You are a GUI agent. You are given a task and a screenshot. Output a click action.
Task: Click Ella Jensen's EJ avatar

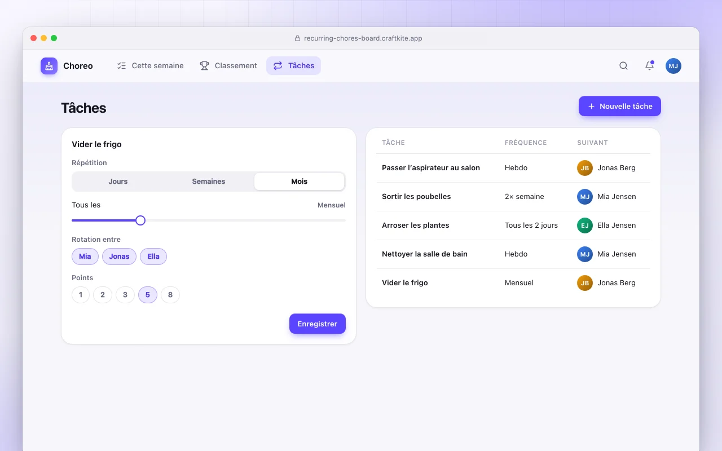[585, 225]
